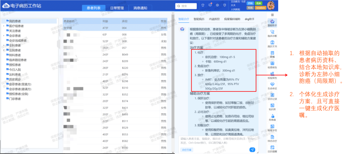Open the settings gear icon in header
The image size is (349, 154).
pyautogui.click(x=217, y=5)
